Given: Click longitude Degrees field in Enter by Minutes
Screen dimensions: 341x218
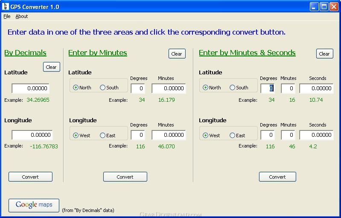Looking at the screenshot, I should (x=138, y=135).
